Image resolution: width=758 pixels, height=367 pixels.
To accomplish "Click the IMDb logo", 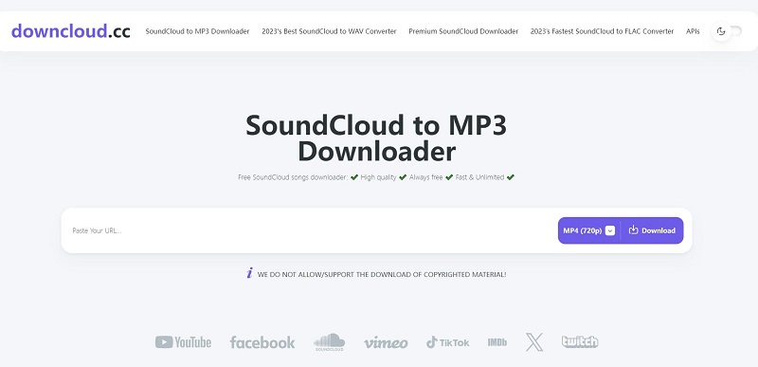I will click(x=497, y=342).
